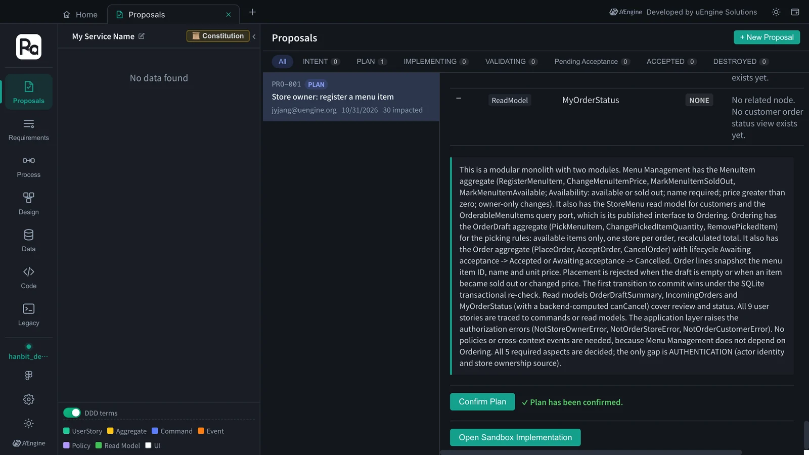
Task: Click the Ra application logo
Action: pyautogui.click(x=29, y=47)
